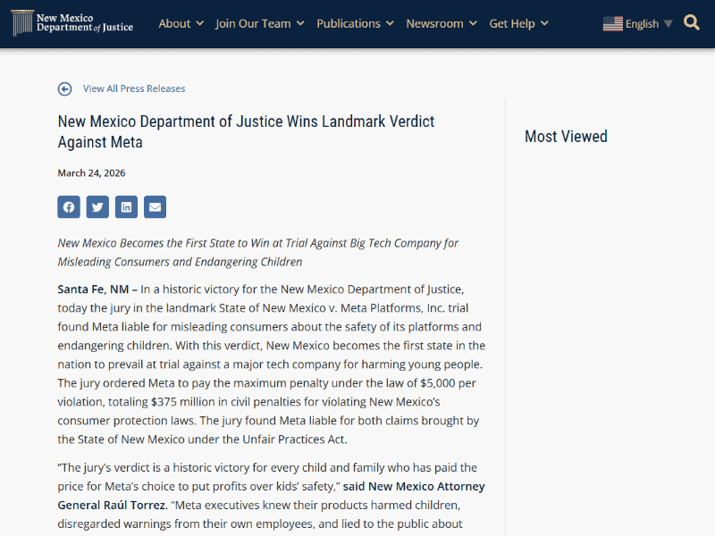Expand the English language selector
This screenshot has width=715, height=536.
640,23
